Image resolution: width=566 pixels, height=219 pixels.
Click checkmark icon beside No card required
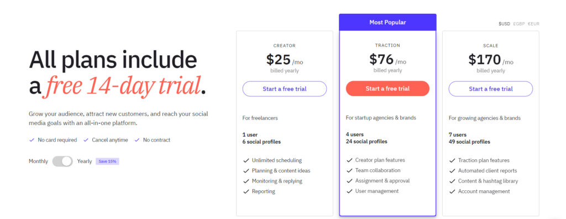[x=32, y=140]
